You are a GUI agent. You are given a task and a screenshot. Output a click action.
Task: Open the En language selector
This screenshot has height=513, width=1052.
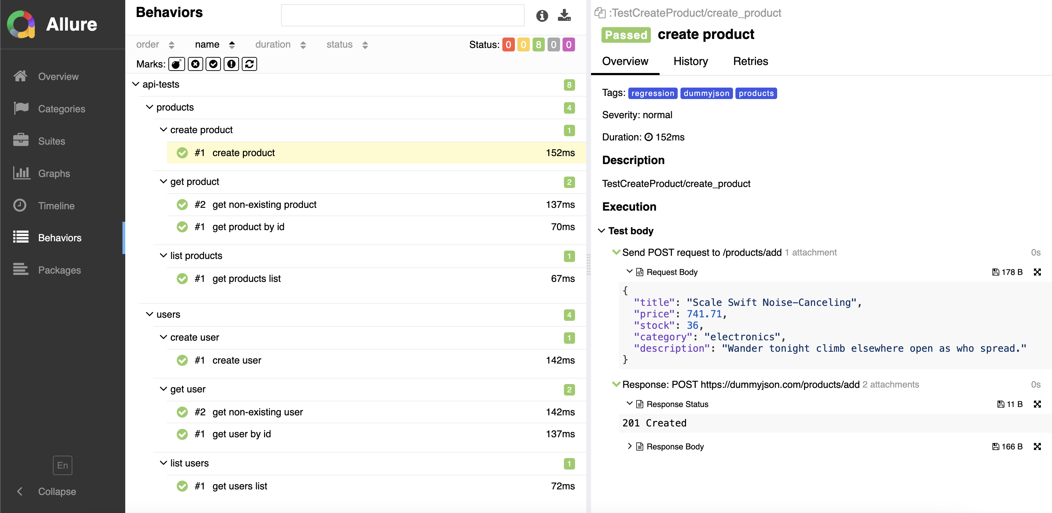63,465
